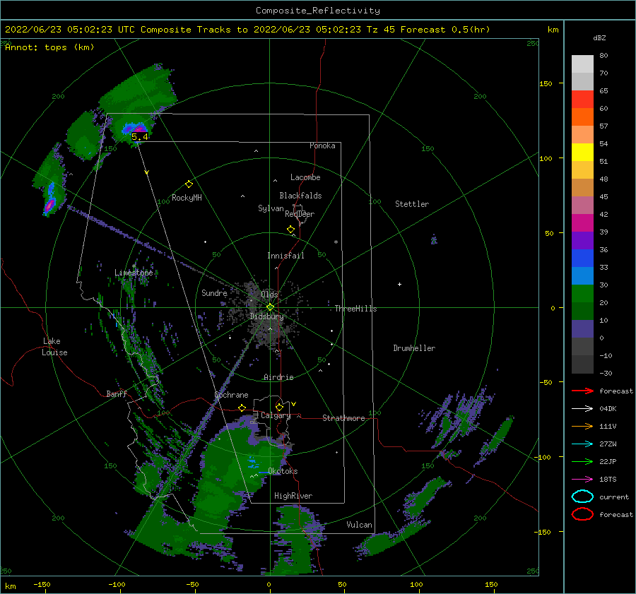Click the magenta 18TS arrow icon
This screenshot has width=636, height=594.
pos(582,480)
